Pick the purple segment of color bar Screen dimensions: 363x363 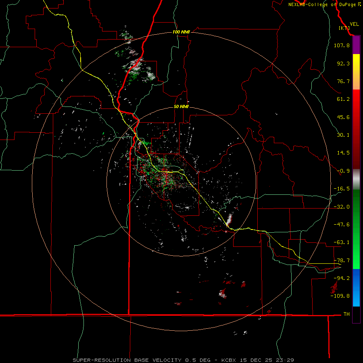tap(356, 45)
